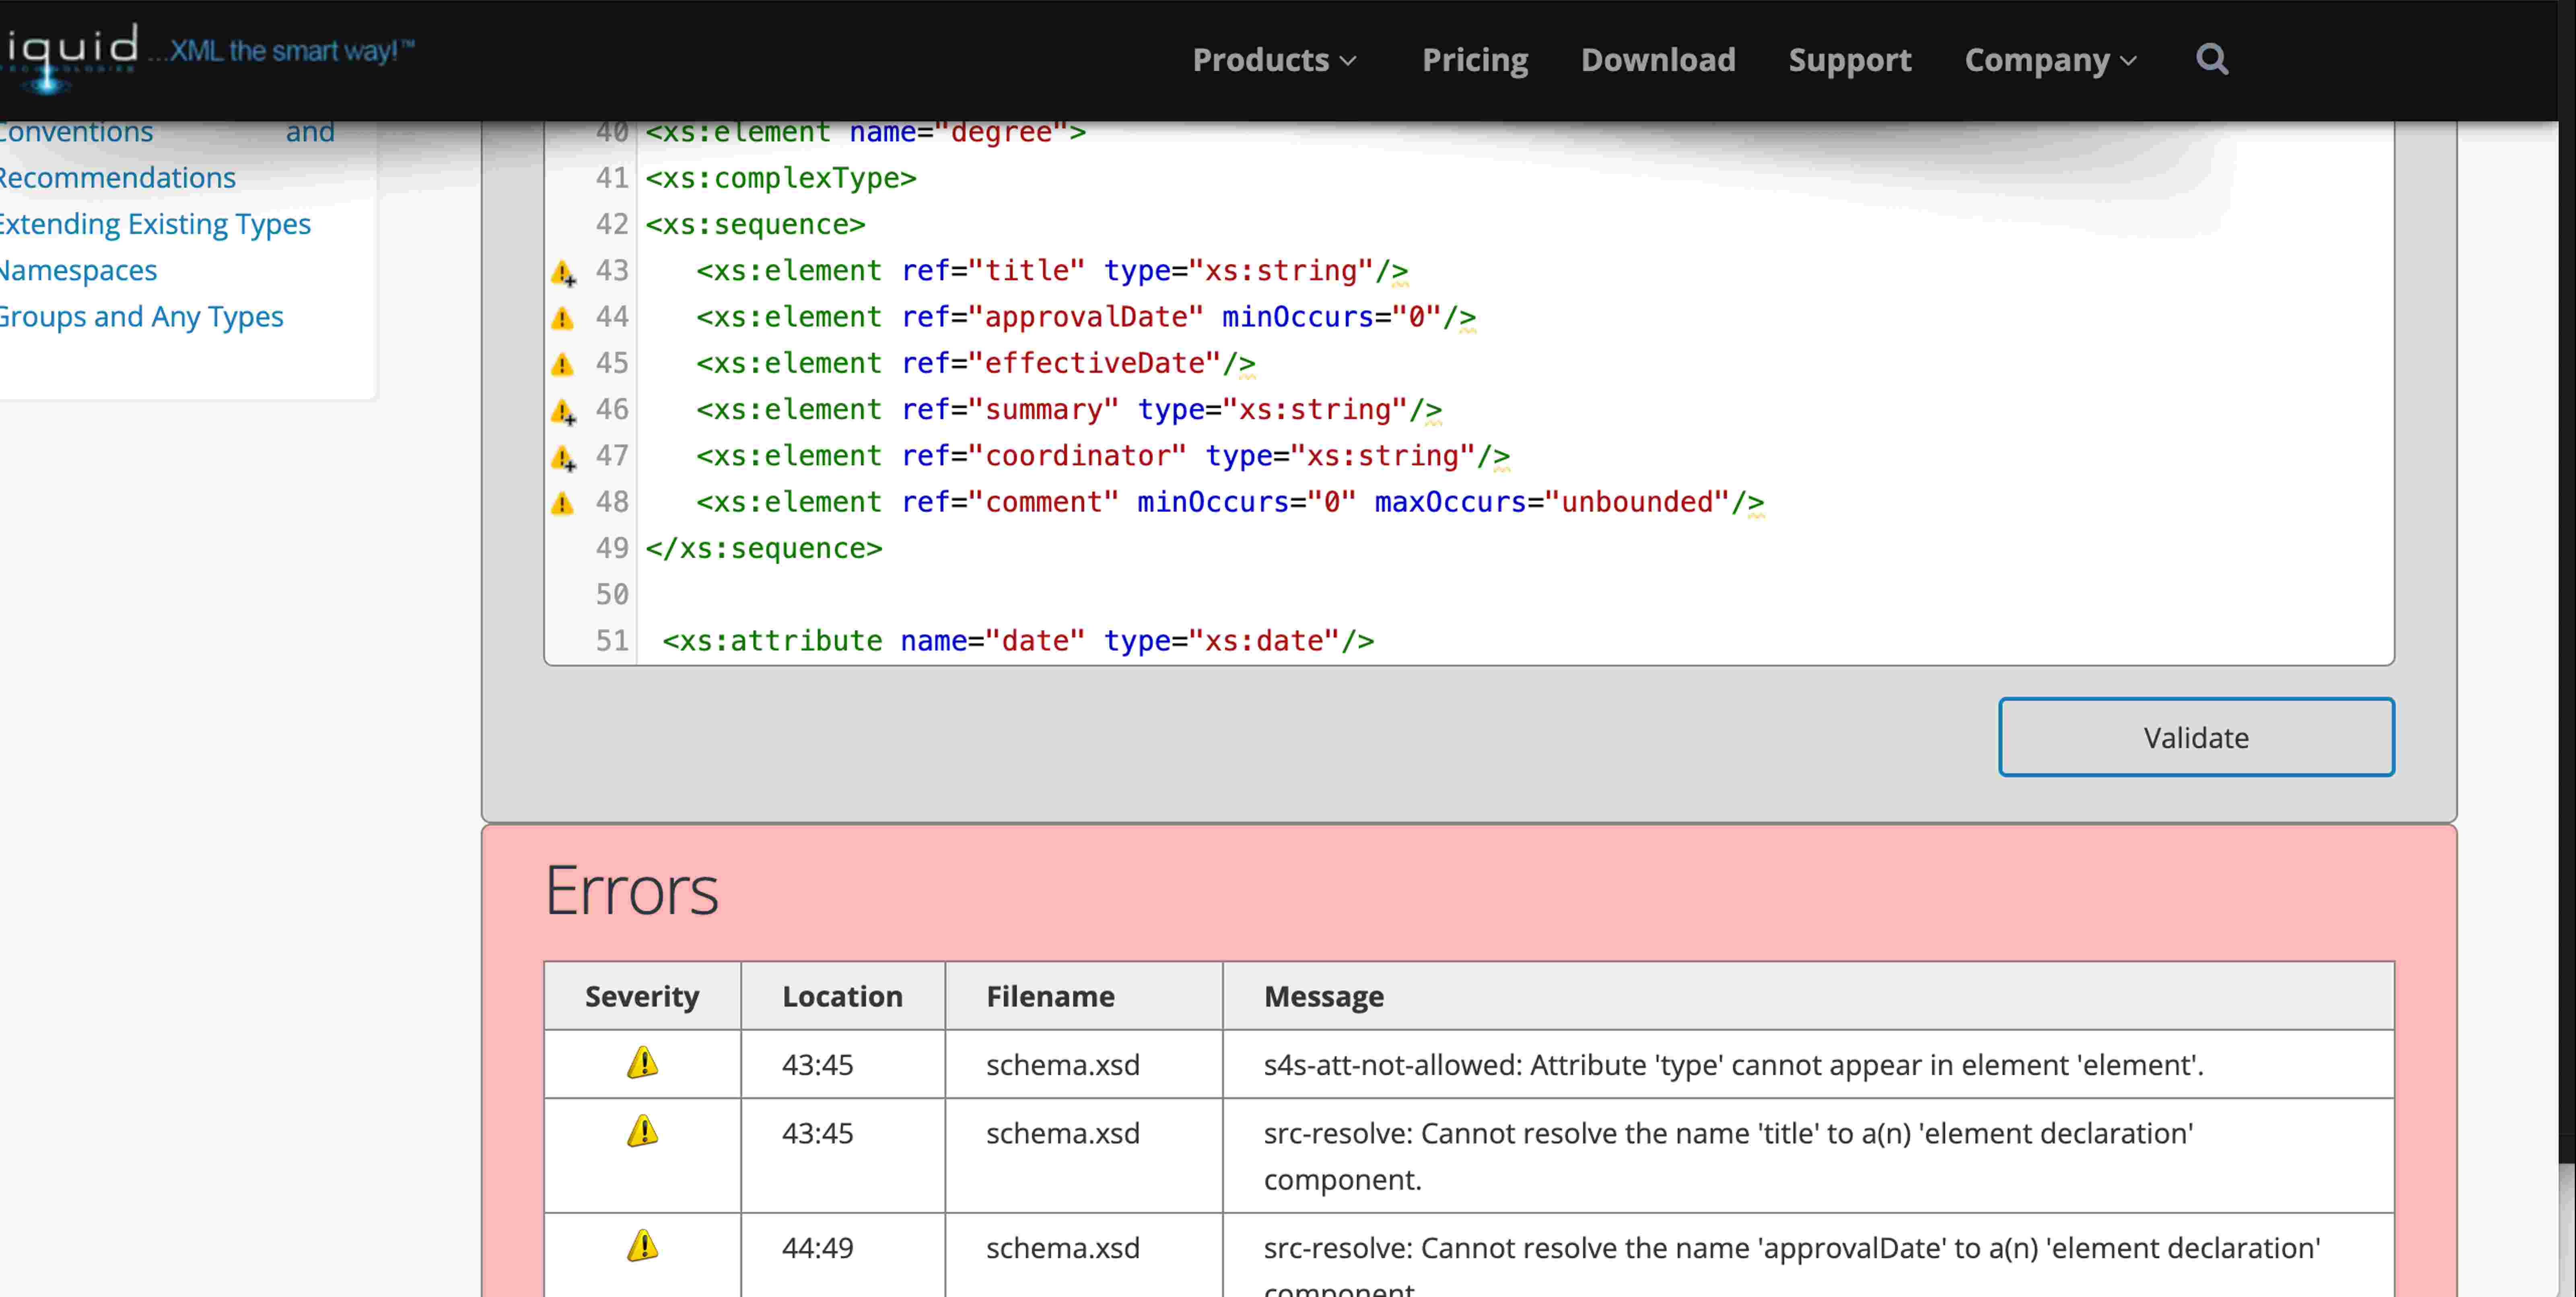2576x1297 pixels.
Task: Select the Pricing menu item
Action: [x=1475, y=60]
